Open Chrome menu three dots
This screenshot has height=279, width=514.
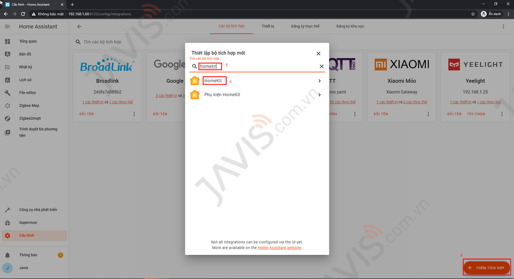tap(508, 14)
